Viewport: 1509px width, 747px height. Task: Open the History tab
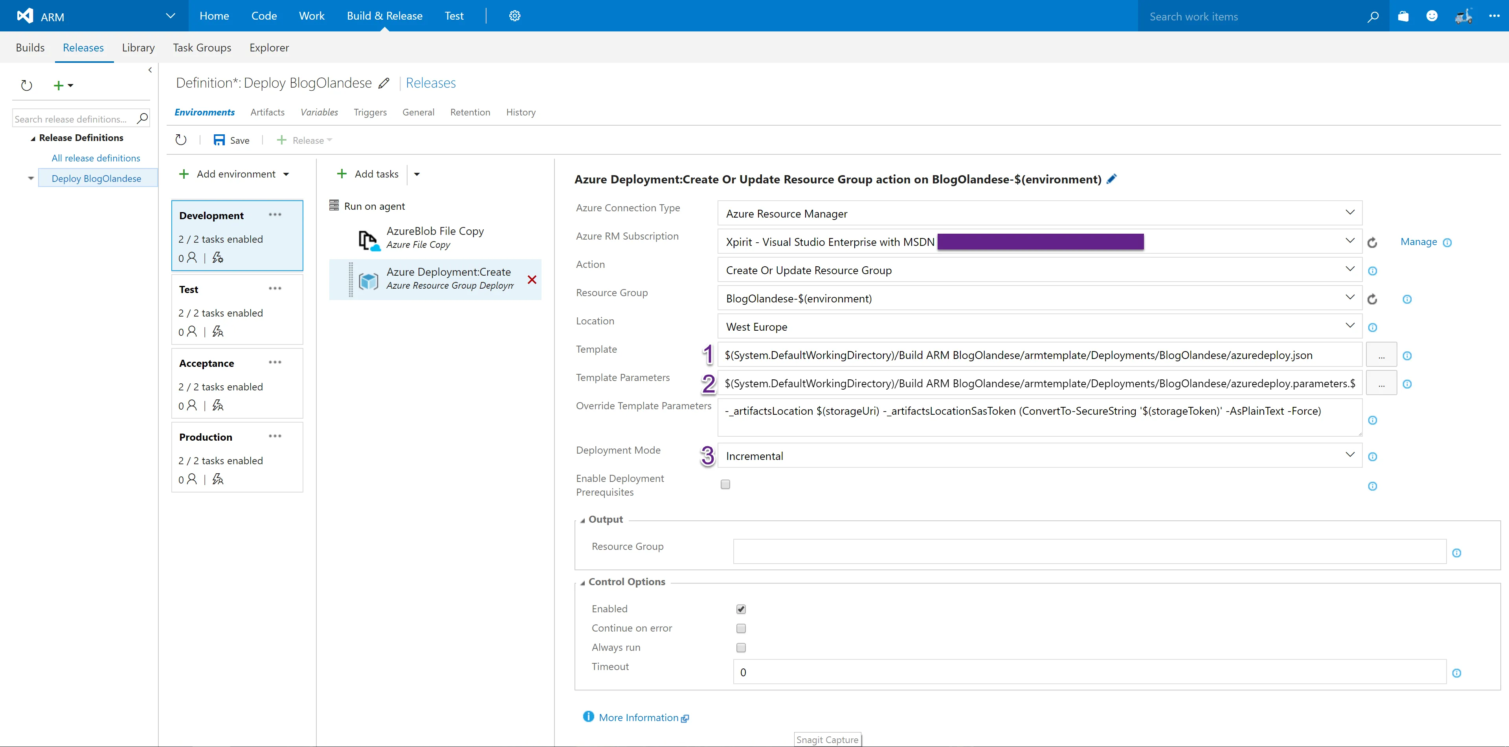coord(521,112)
